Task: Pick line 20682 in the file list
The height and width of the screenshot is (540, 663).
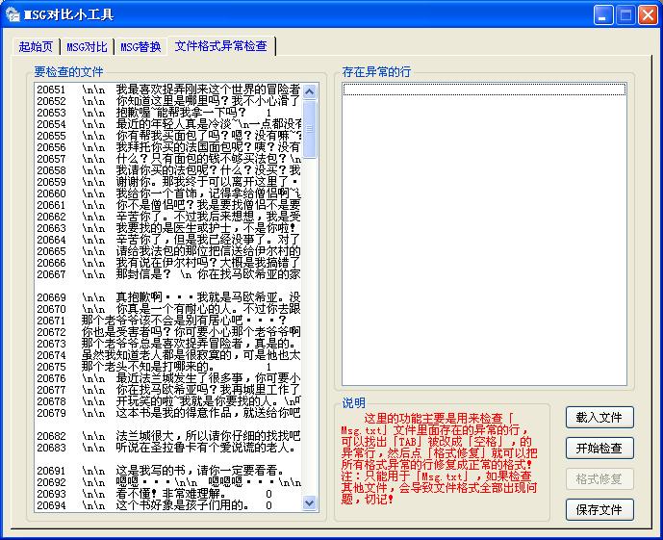Action: [x=164, y=436]
